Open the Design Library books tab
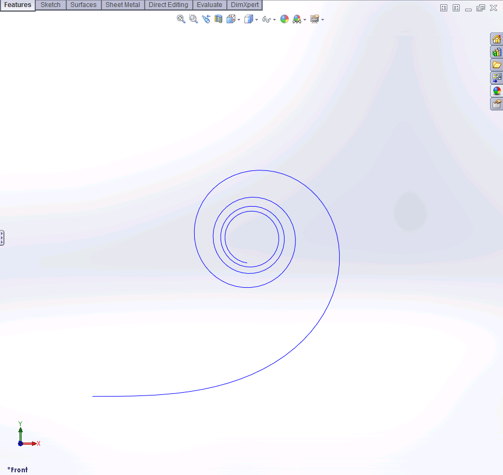This screenshot has height=475, width=503. 497,52
